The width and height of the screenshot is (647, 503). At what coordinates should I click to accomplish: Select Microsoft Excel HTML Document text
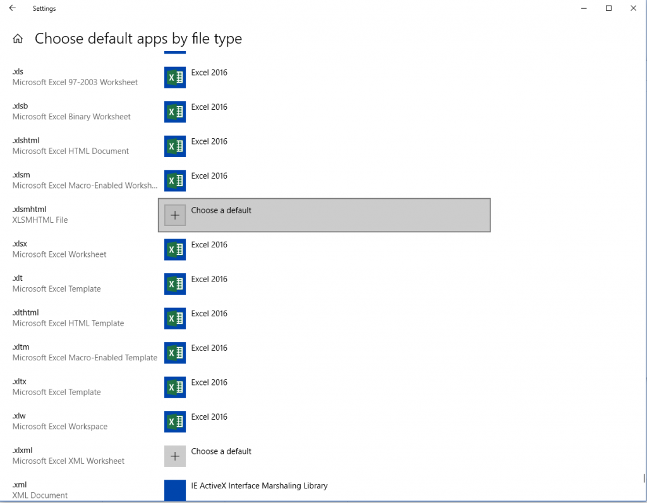click(x=71, y=151)
